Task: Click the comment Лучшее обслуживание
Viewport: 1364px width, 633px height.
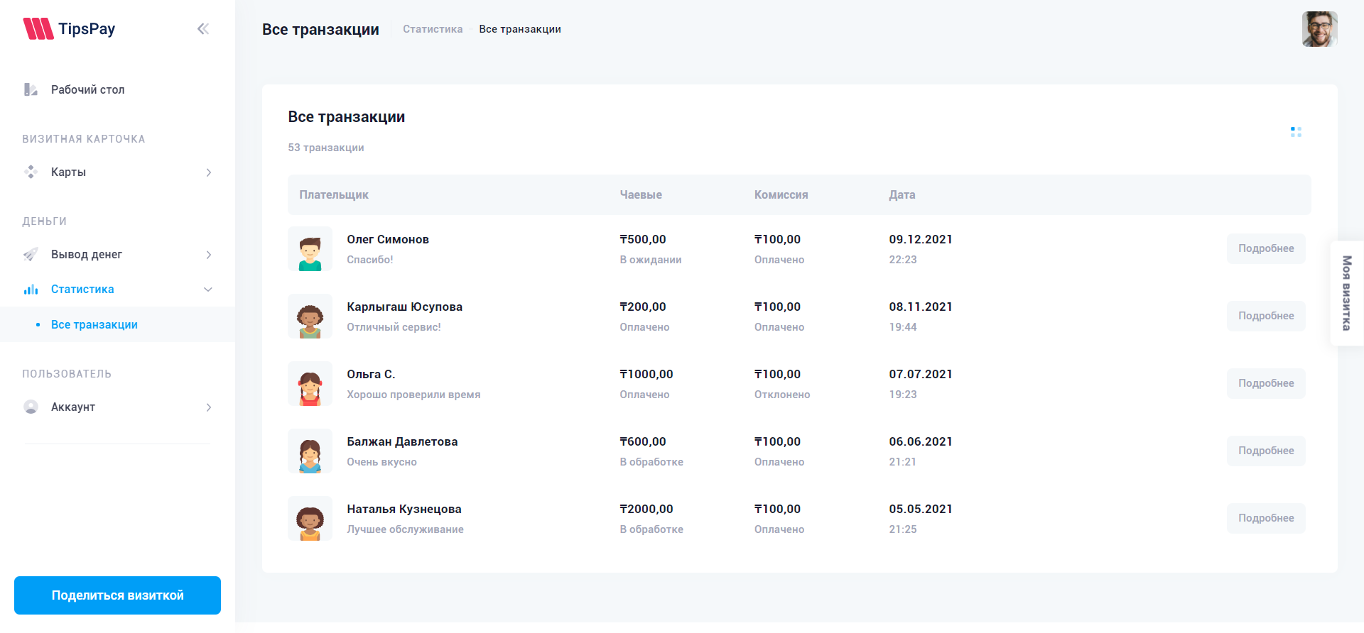Action: [x=405, y=529]
